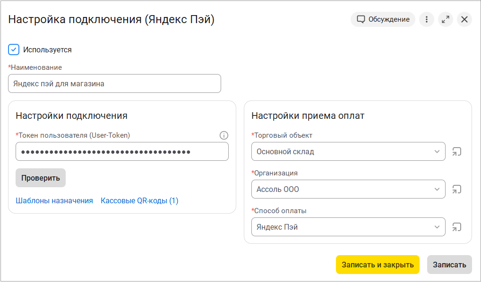The width and height of the screenshot is (481, 282).
Task: Click the Настройки приема оплат heading
Action: 308,116
